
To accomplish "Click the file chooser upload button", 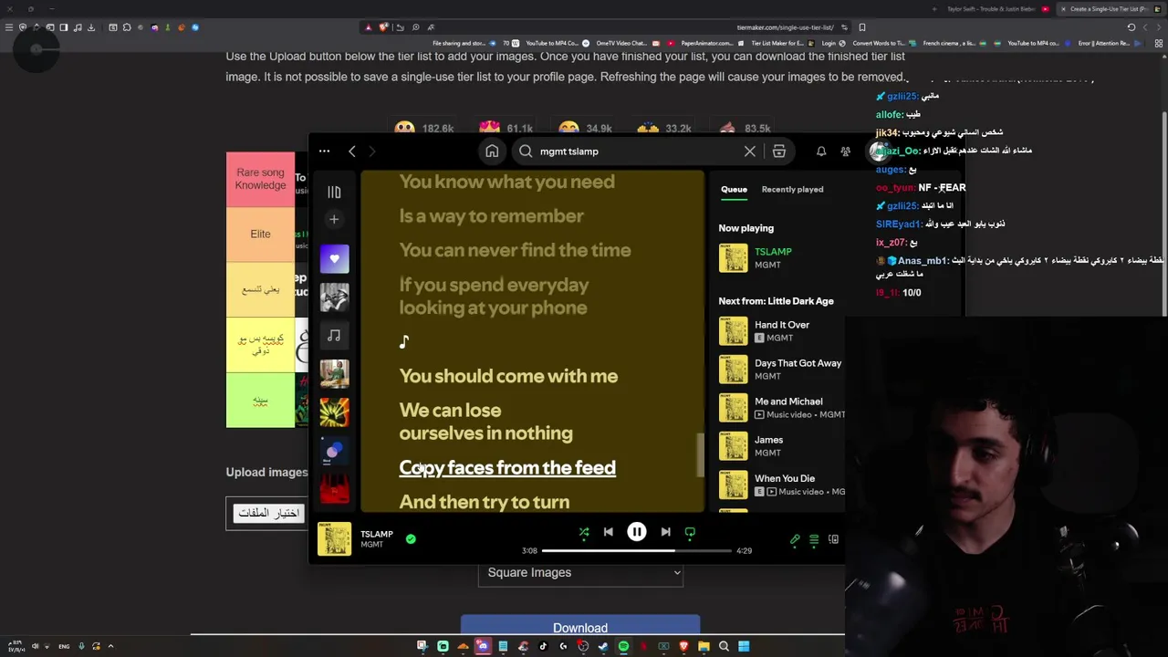I will (x=269, y=513).
